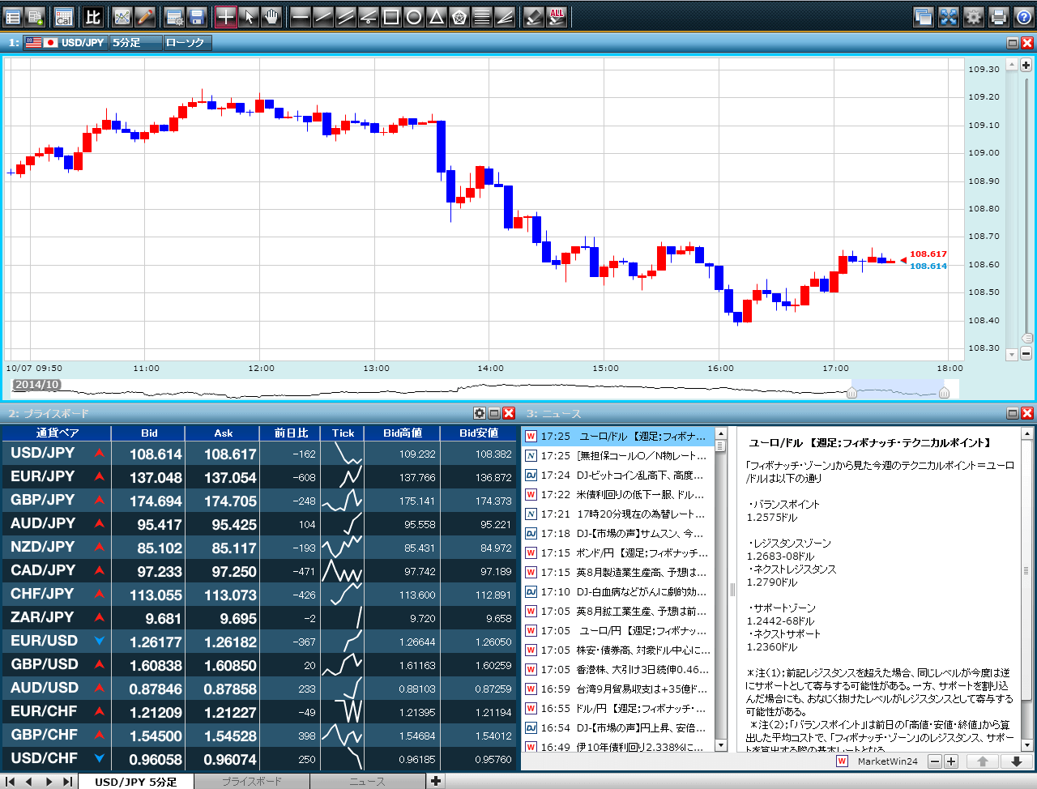Image resolution: width=1037 pixels, height=789 pixels.
Task: Select the fan lines drawing tool
Action: pos(505,16)
